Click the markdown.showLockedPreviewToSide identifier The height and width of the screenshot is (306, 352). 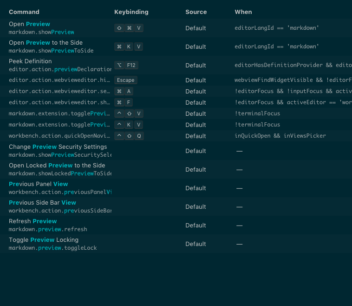[x=60, y=173]
